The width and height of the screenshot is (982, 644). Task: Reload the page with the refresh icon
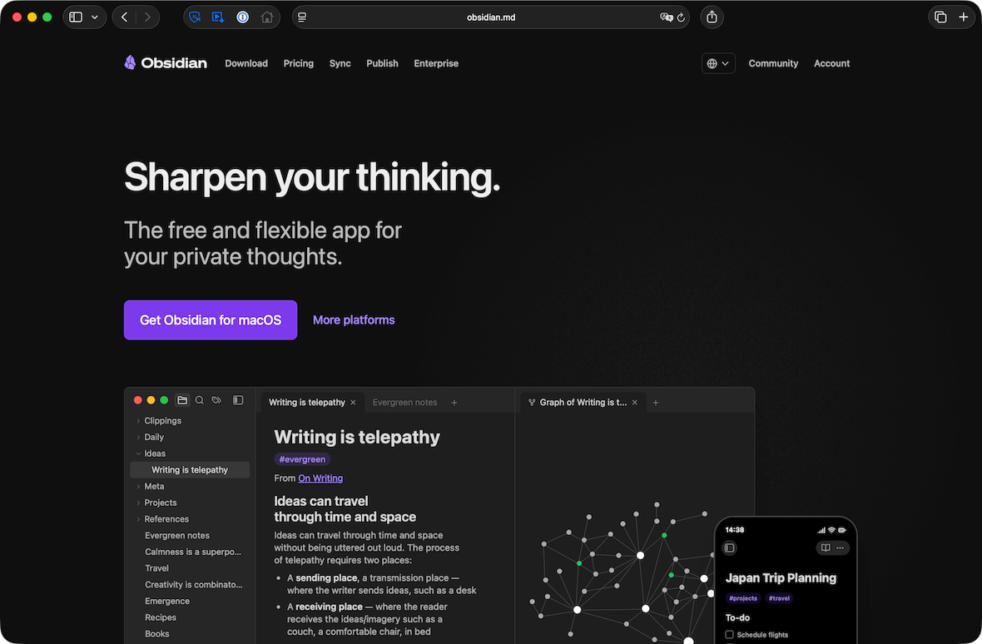(x=681, y=17)
